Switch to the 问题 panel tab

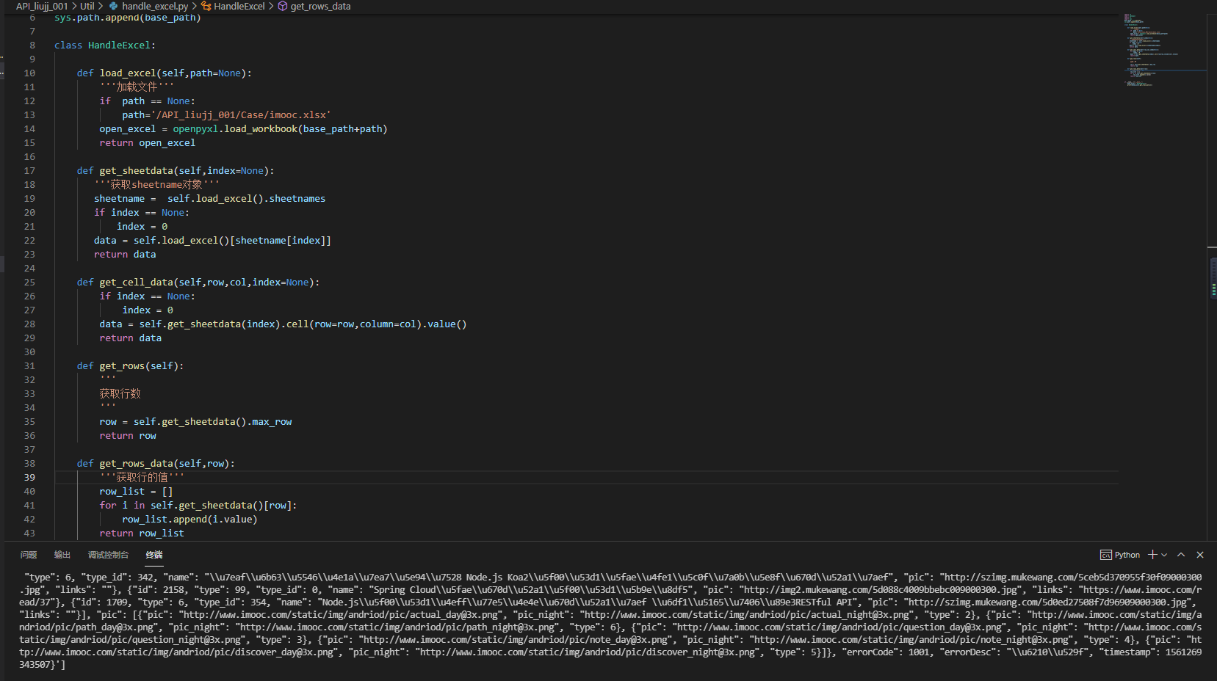pos(29,555)
